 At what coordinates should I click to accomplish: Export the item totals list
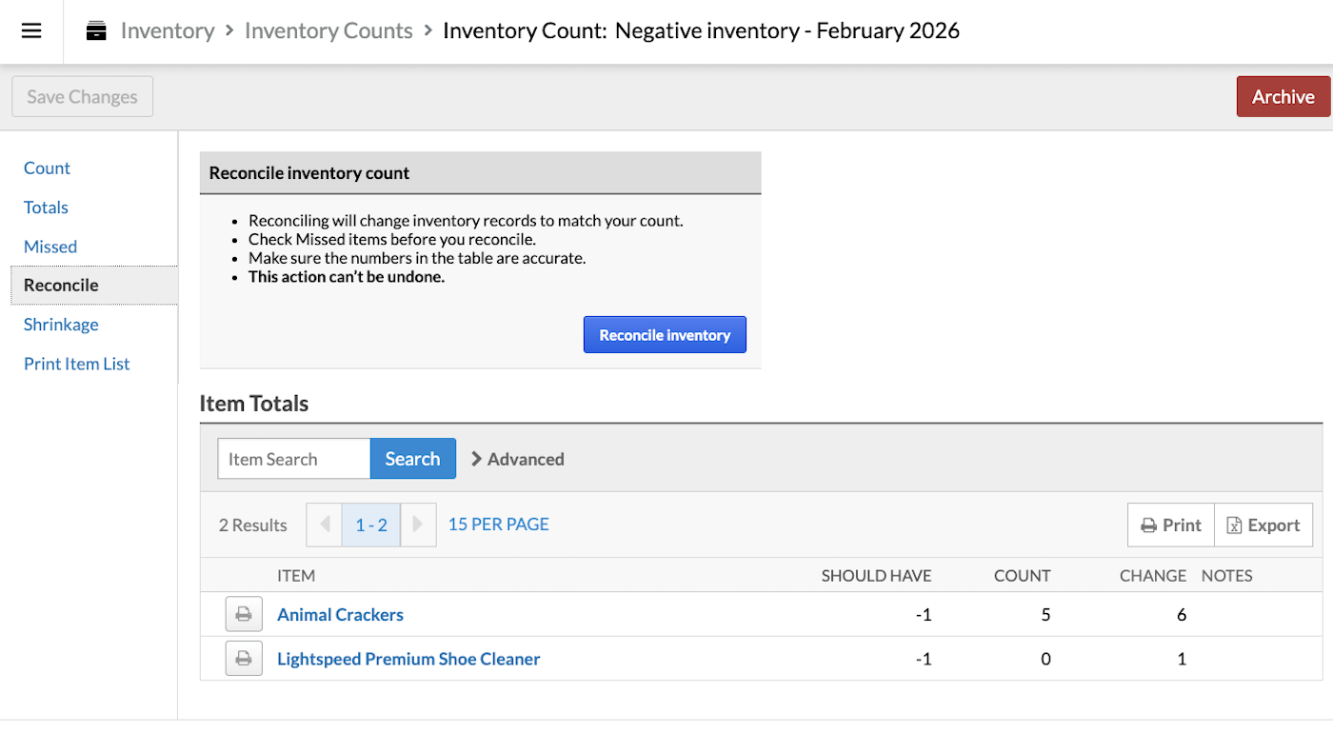(1263, 525)
